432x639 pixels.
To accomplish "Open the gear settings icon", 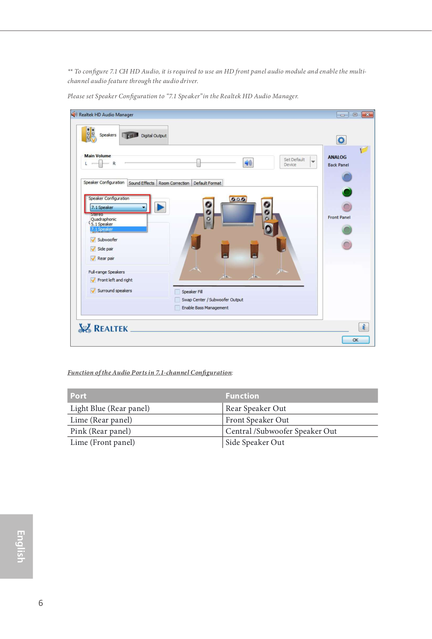I will pyautogui.click(x=341, y=140).
